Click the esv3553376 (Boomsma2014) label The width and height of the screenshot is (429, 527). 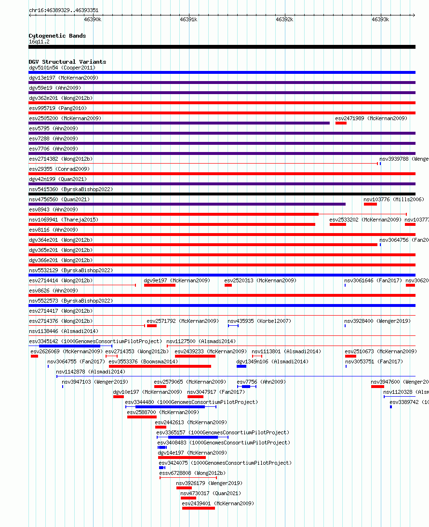click(x=143, y=361)
